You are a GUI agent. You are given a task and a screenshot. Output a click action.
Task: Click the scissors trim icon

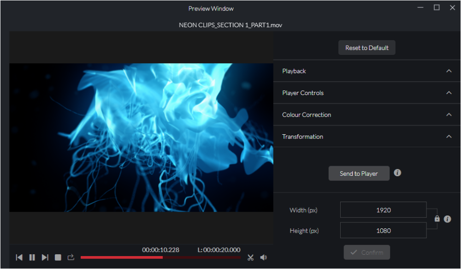pos(250,257)
